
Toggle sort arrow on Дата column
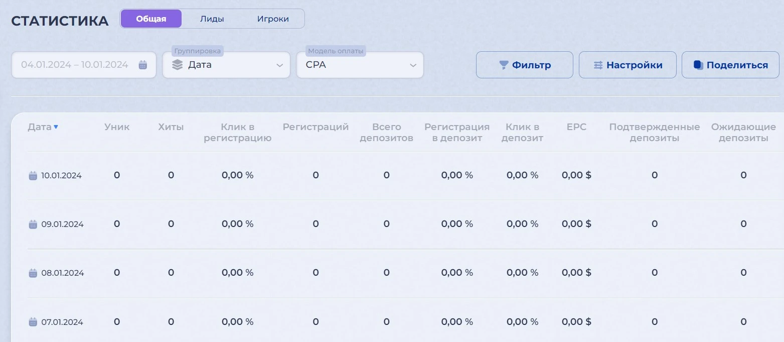(56, 127)
